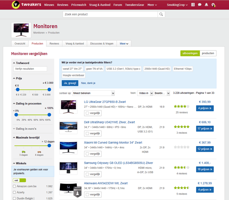The image size is (229, 200).
Task: Click the search magnifier icon
Action: tap(161, 14)
